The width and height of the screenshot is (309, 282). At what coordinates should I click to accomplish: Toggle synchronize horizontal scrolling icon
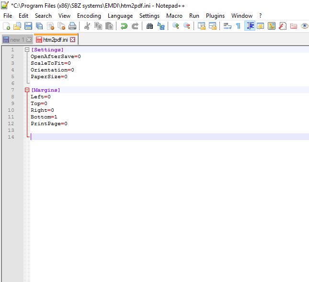point(213,26)
